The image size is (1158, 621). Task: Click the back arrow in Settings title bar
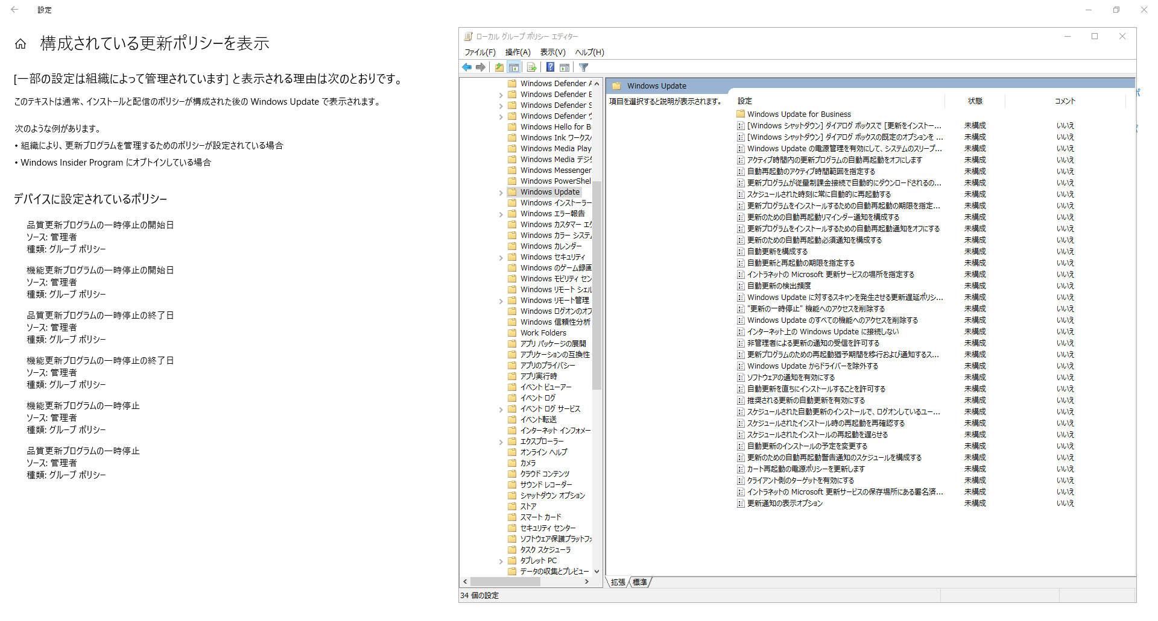tap(14, 10)
